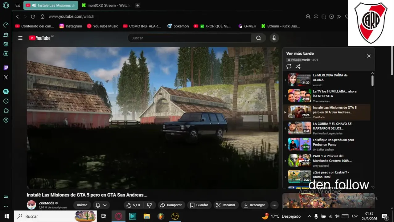394x222 pixels.
Task: Click the Unirme button
Action: click(x=82, y=205)
